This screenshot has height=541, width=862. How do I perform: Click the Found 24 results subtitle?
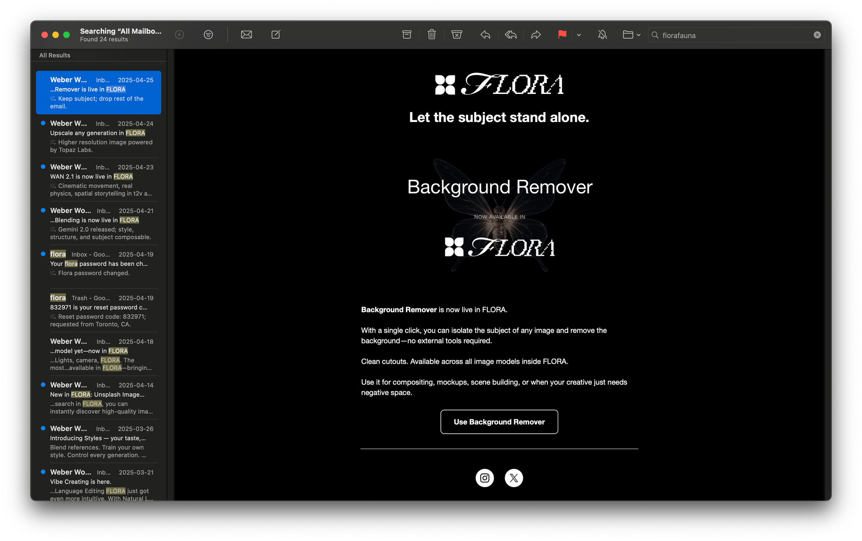point(104,39)
